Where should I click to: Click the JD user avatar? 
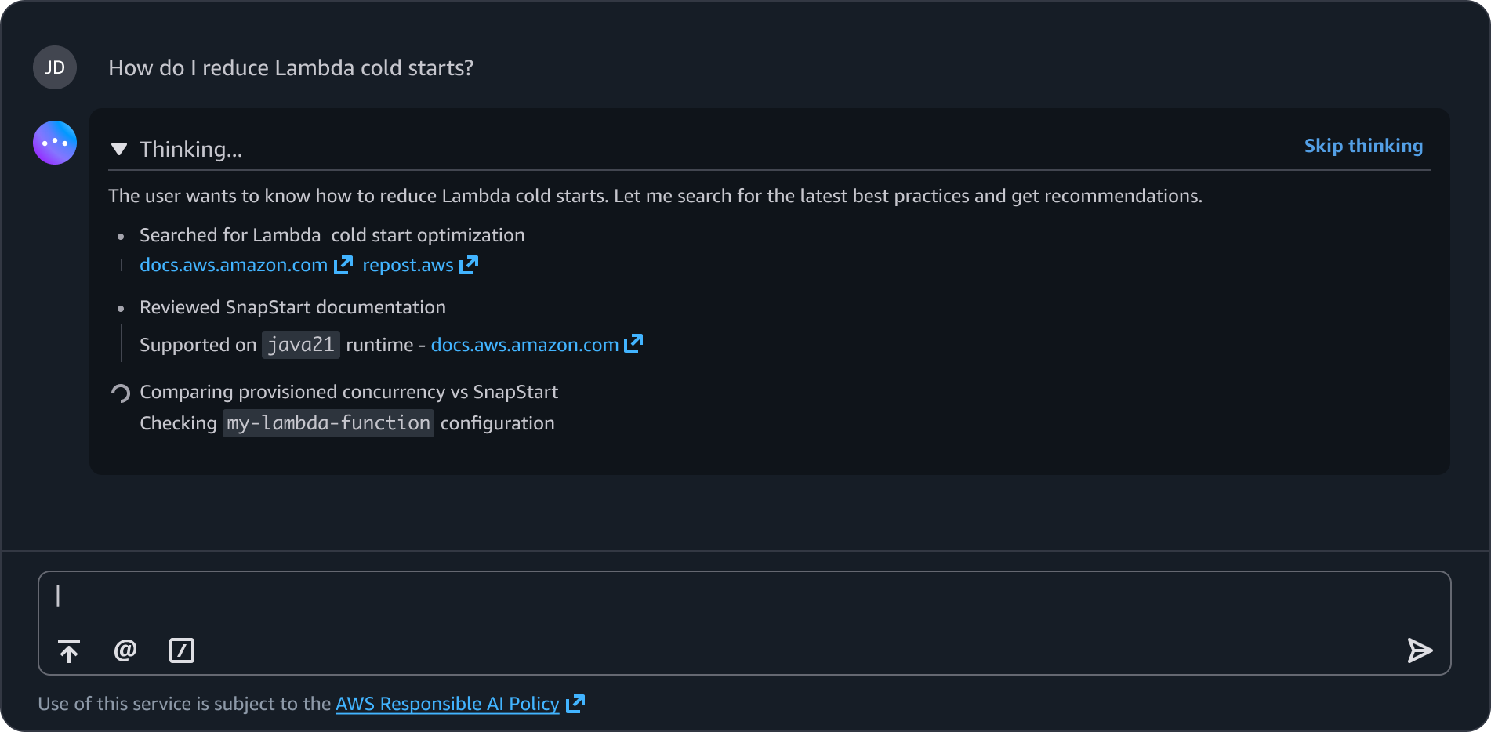[55, 67]
